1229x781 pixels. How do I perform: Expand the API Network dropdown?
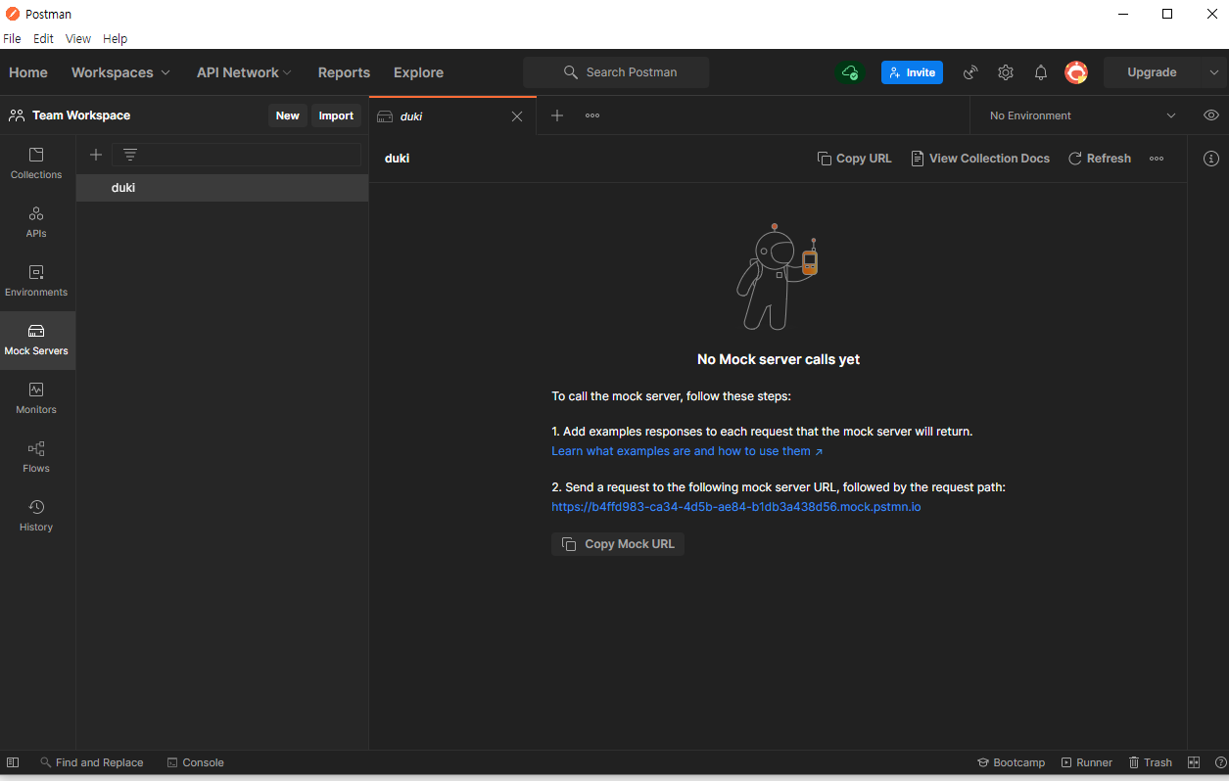(245, 72)
